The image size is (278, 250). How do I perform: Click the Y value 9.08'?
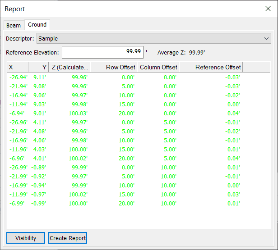point(40,86)
